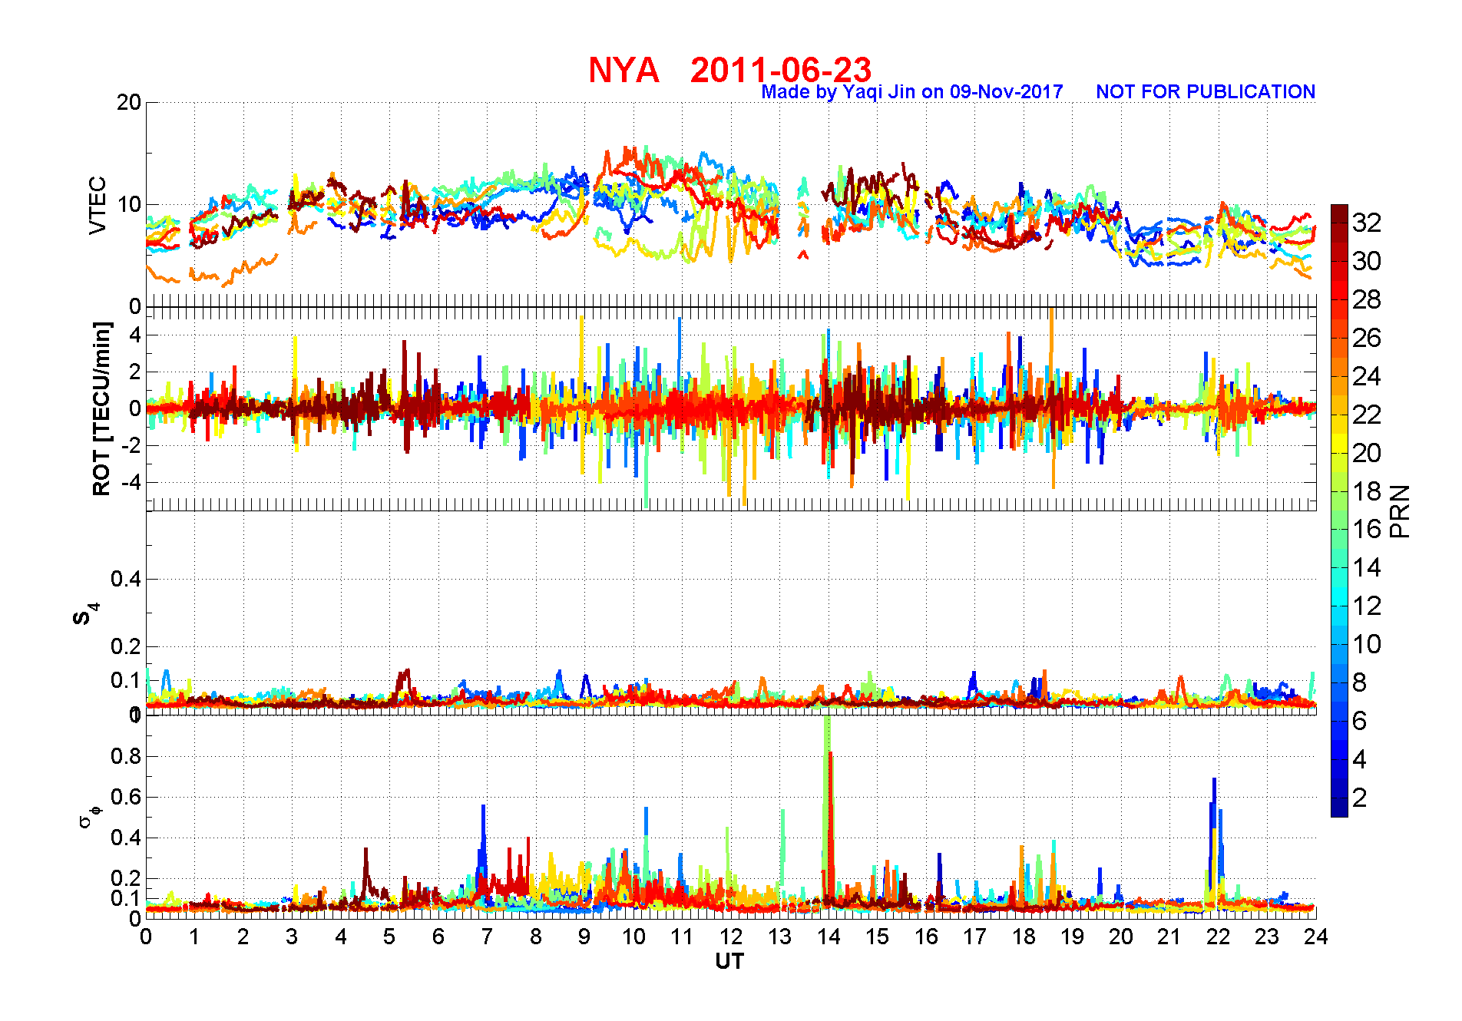Click the VTEC axis tick label 20
Viewport: 1462px width, 1021px height.
coord(129,102)
